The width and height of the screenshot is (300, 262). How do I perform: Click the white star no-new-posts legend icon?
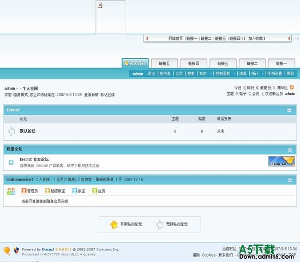point(160,224)
